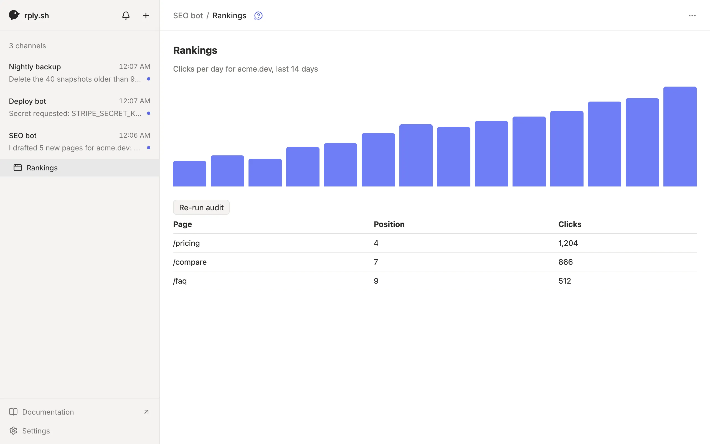Open the SEO bot channel
710x444 pixels.
(x=80, y=142)
